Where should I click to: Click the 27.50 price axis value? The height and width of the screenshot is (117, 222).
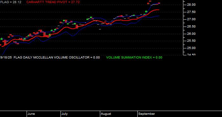point(191,12)
